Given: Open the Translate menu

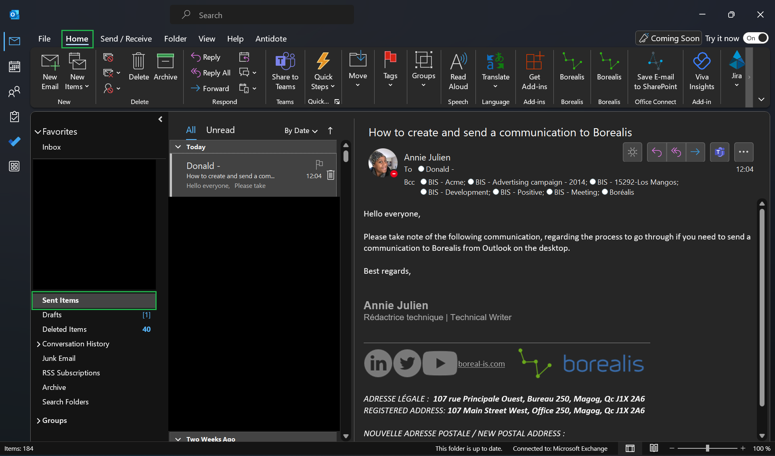Looking at the screenshot, I should point(495,69).
